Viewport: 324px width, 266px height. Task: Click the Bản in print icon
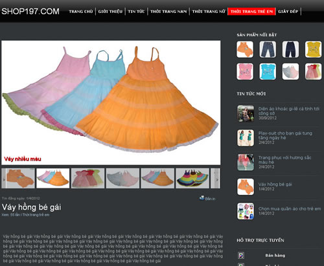202,198
